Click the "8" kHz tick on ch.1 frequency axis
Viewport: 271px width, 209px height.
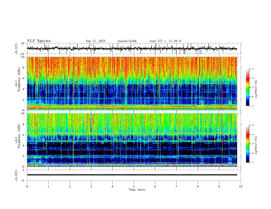tap(24, 68)
